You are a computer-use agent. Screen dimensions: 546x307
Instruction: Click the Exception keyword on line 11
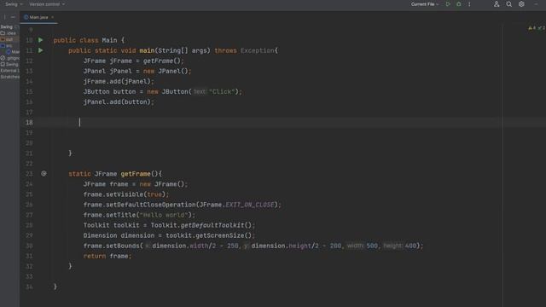tap(258, 50)
